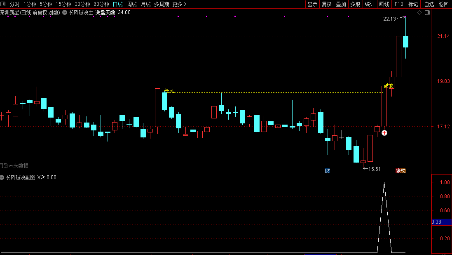This screenshot has height=255, width=452.
Task: Click the 返回 back button
Action: [444, 4]
